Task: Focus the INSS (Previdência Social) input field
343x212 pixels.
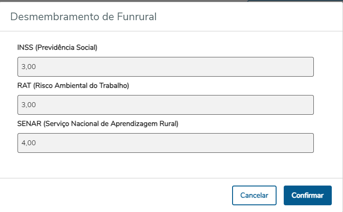Action: click(x=165, y=67)
